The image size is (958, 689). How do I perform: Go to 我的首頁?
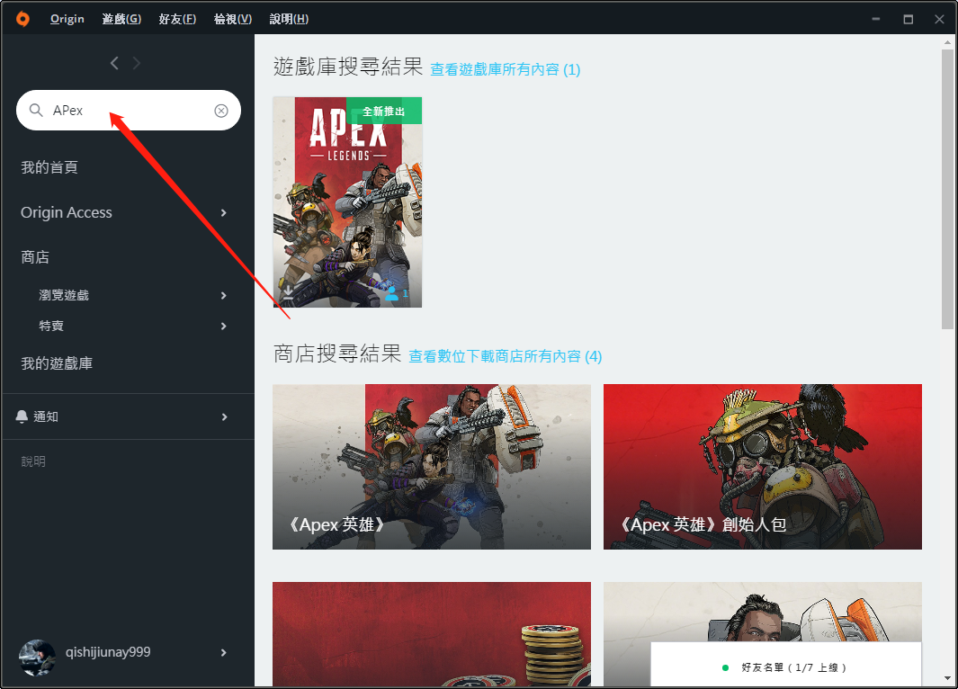click(49, 167)
